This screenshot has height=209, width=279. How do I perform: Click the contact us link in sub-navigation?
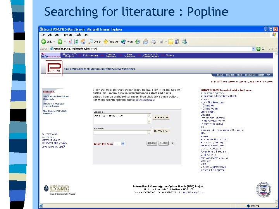(x=250, y=75)
